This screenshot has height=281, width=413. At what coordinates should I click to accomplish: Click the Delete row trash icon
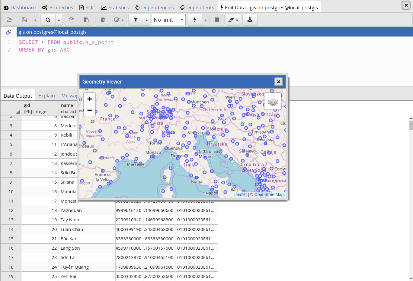click(x=103, y=20)
